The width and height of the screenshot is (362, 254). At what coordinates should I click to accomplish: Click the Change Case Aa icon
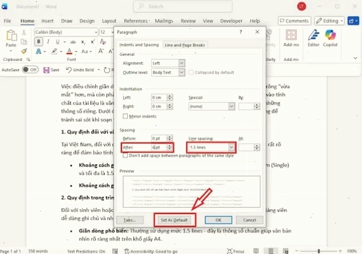click(84, 52)
